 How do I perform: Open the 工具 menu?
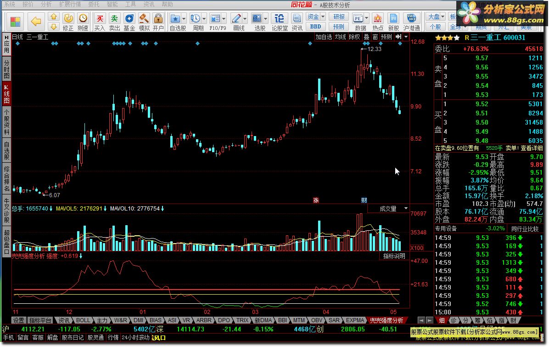point(130,4)
